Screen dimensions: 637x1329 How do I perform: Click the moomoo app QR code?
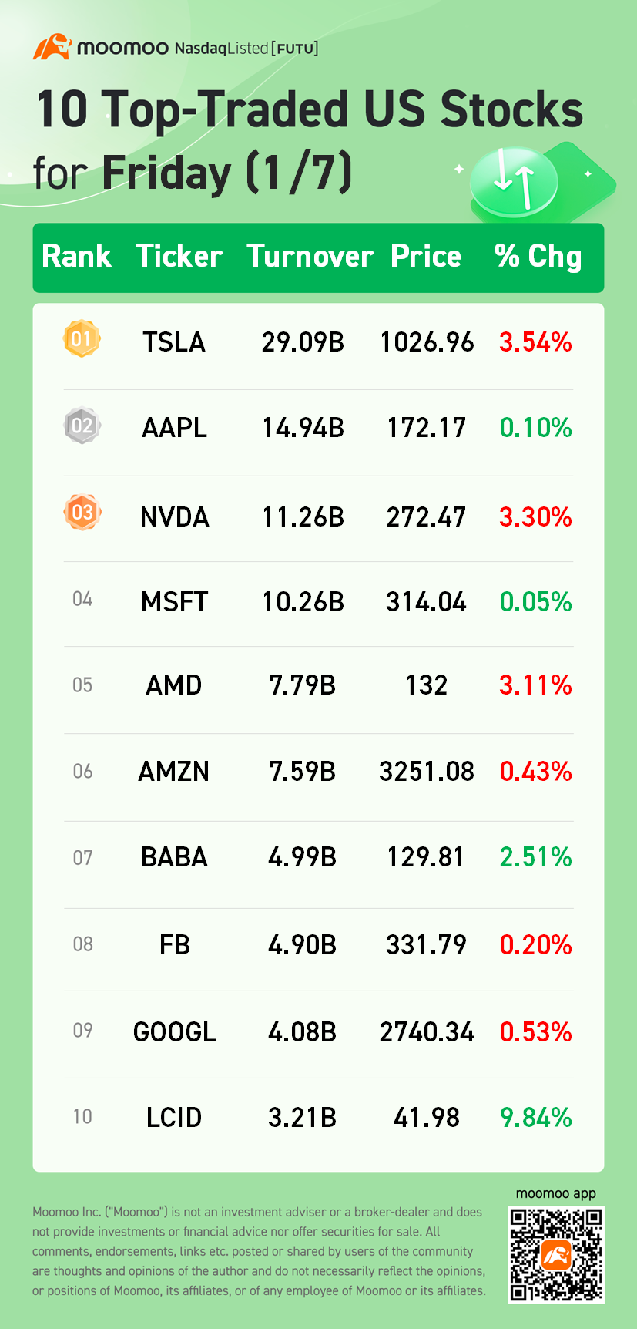[555, 1254]
